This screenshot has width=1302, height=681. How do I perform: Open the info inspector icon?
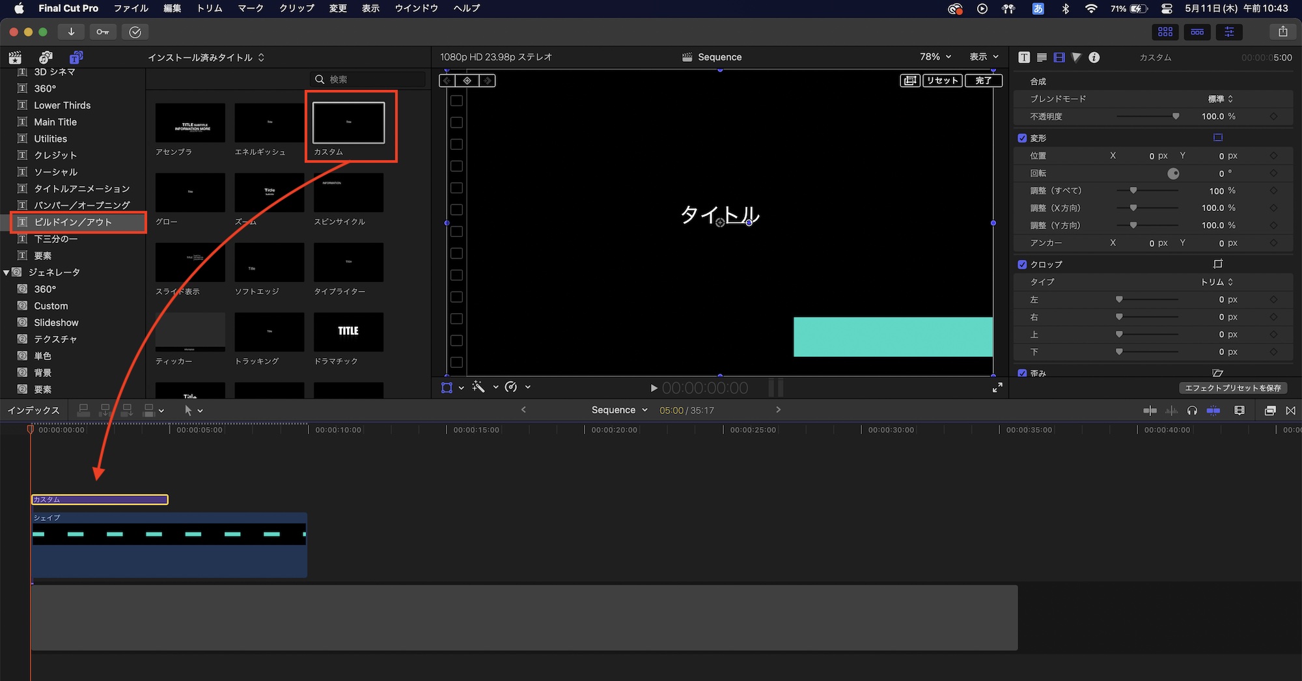click(1094, 57)
